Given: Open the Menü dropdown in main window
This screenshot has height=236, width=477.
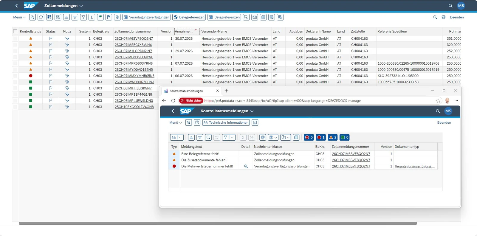Looking at the screenshot, I should (19, 17).
